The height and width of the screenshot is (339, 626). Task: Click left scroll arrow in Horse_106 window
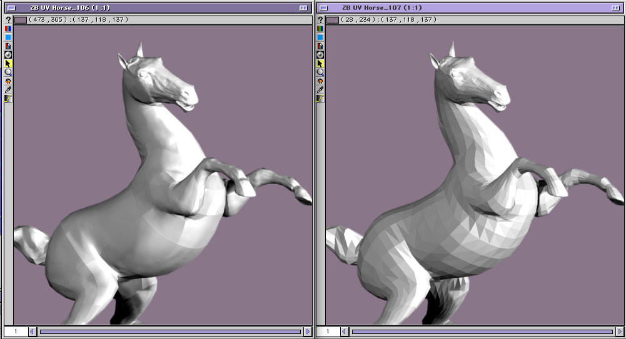(x=33, y=332)
